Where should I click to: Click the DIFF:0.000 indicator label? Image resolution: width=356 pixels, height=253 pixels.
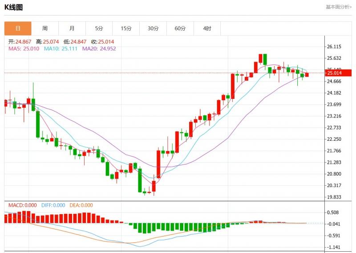click(x=53, y=205)
